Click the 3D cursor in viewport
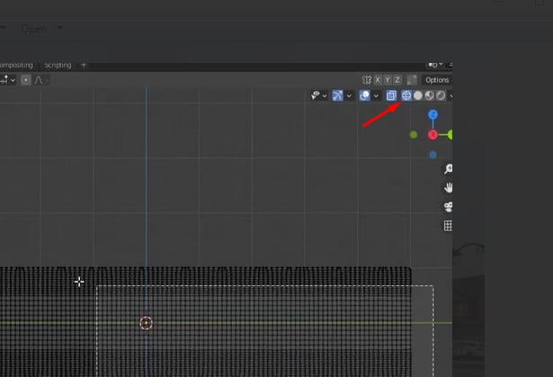The height and width of the screenshot is (377, 553). [146, 323]
